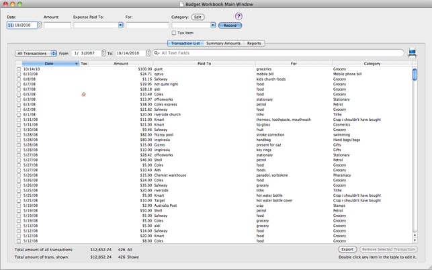Click the 'kids church foods' cell
This screenshot has width=432, height=270.
coord(271,79)
